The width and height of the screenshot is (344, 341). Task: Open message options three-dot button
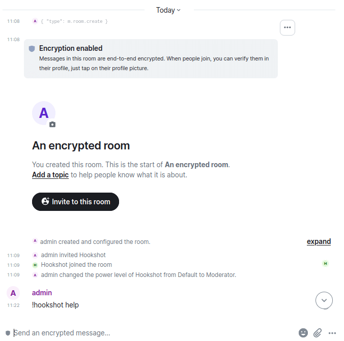(x=287, y=27)
